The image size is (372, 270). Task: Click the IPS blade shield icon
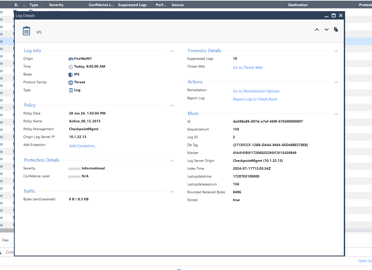point(71,74)
